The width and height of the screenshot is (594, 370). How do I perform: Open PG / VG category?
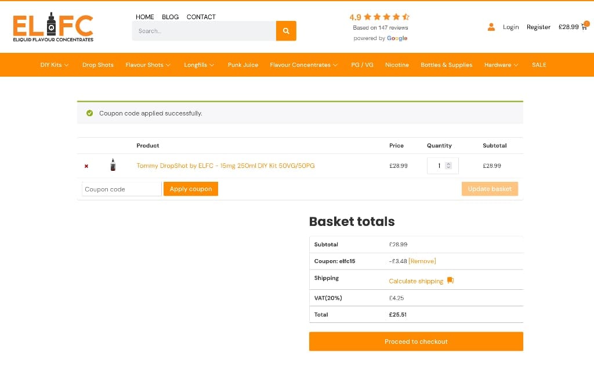[x=362, y=65]
